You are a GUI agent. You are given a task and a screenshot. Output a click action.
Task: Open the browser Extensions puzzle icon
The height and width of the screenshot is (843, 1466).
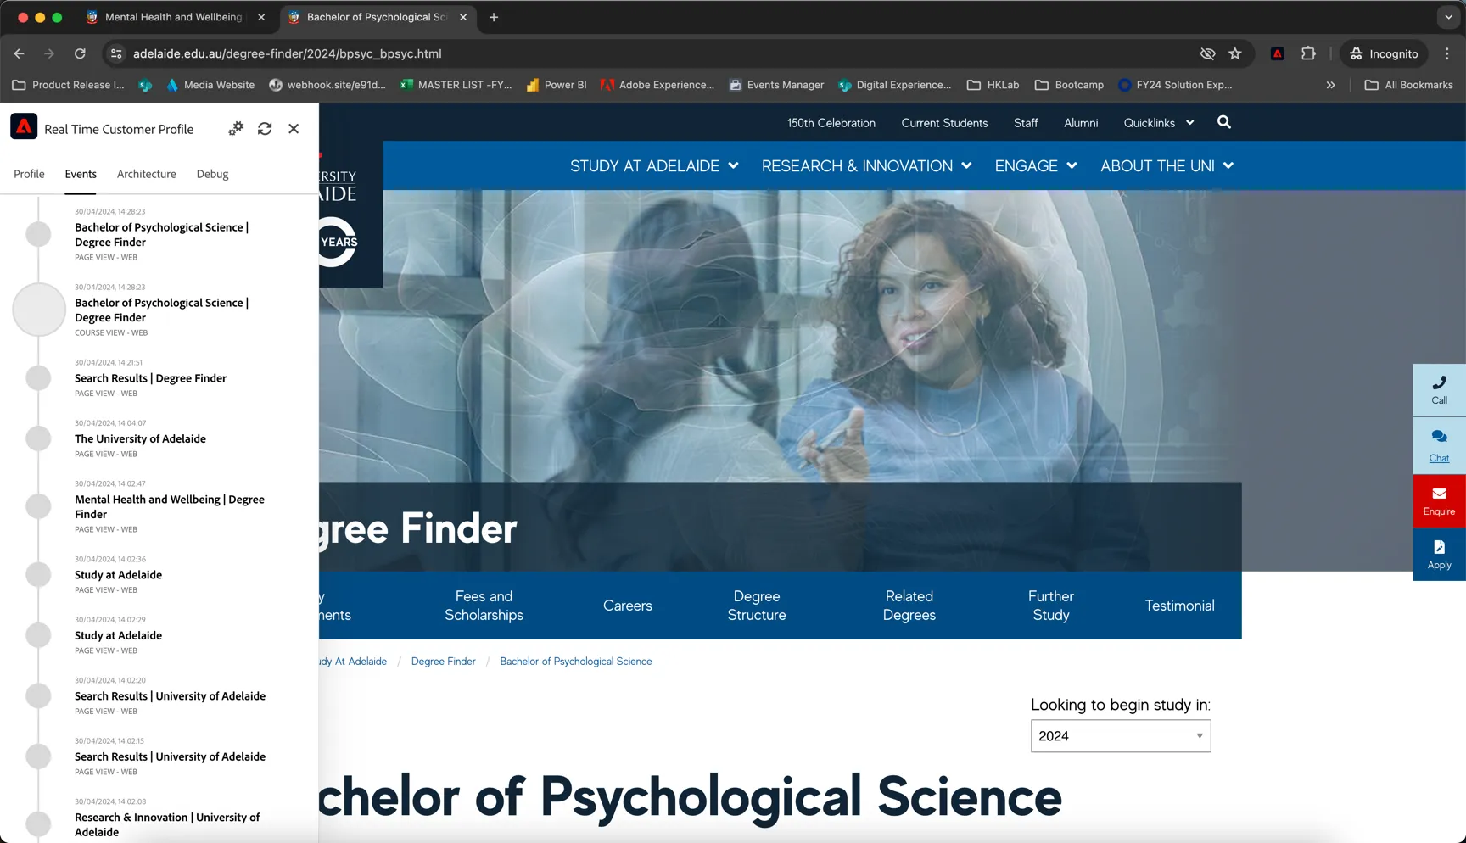tap(1308, 53)
